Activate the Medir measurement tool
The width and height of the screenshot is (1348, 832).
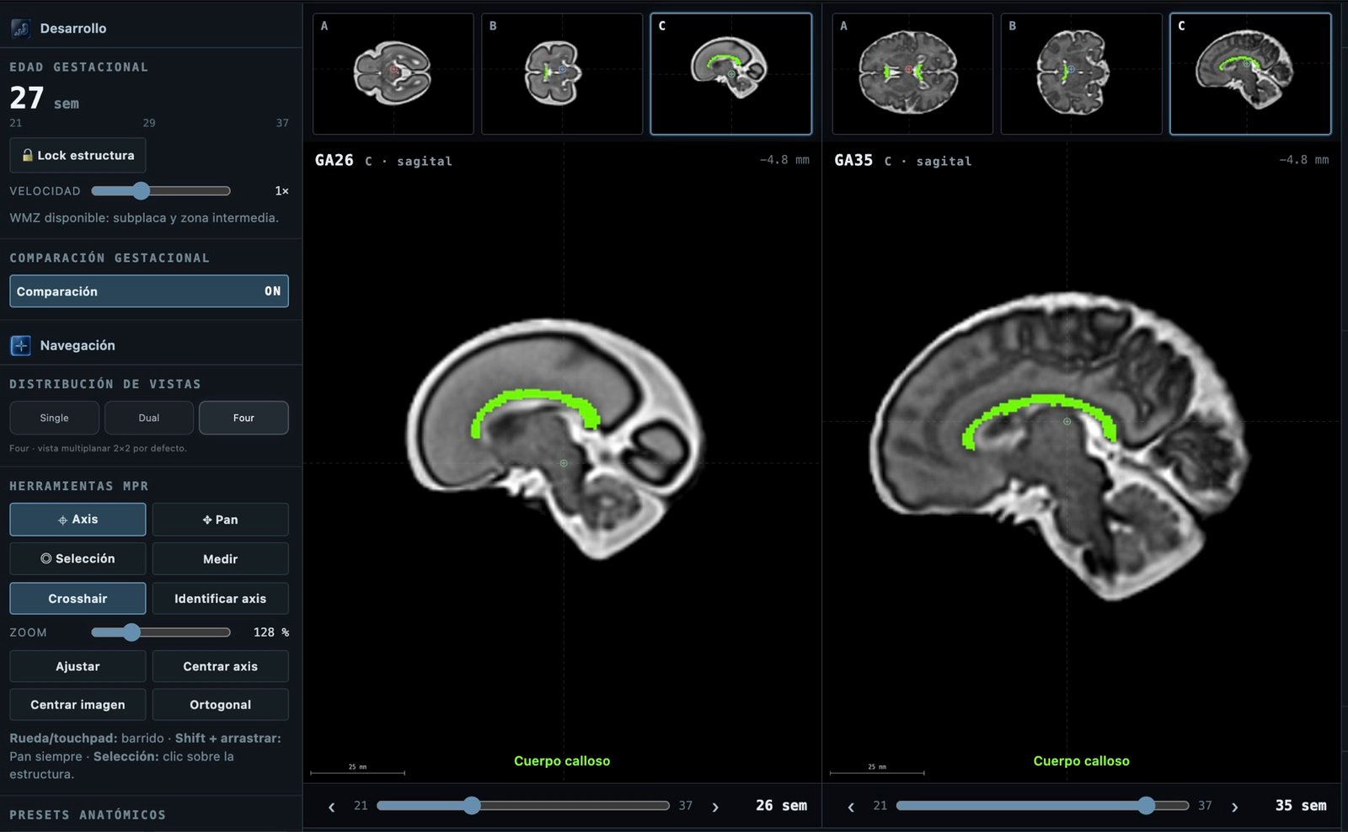click(x=221, y=559)
